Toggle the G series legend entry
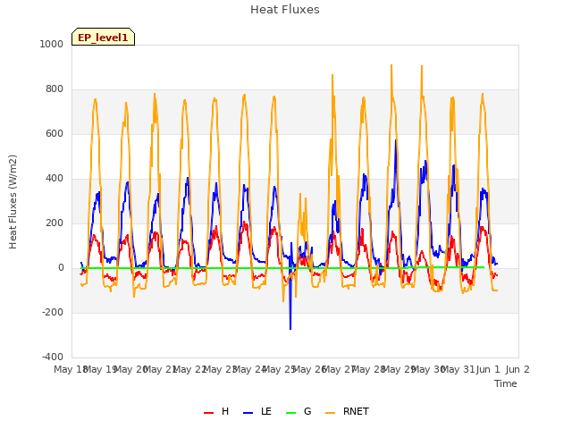The image size is (572, 429). [x=299, y=411]
